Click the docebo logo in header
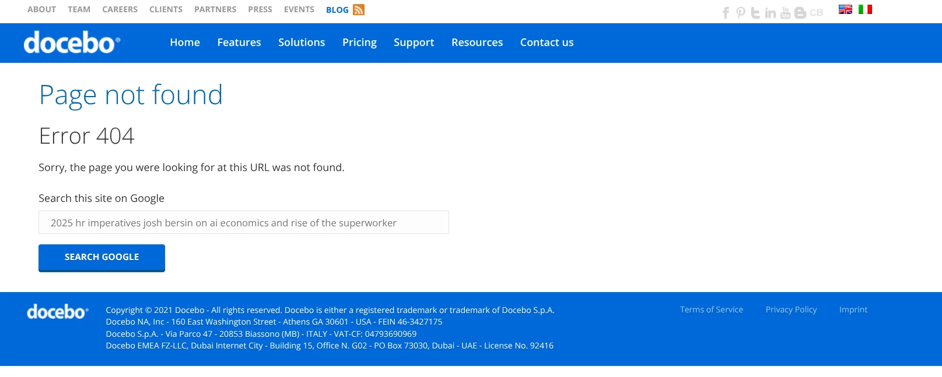 click(72, 42)
